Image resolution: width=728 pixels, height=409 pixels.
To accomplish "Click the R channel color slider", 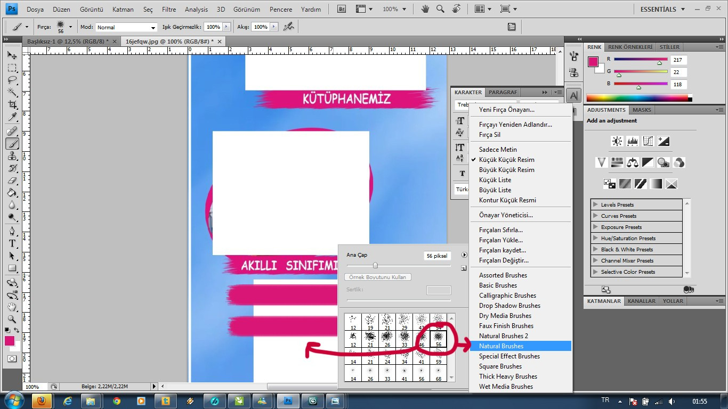I will 641,60.
